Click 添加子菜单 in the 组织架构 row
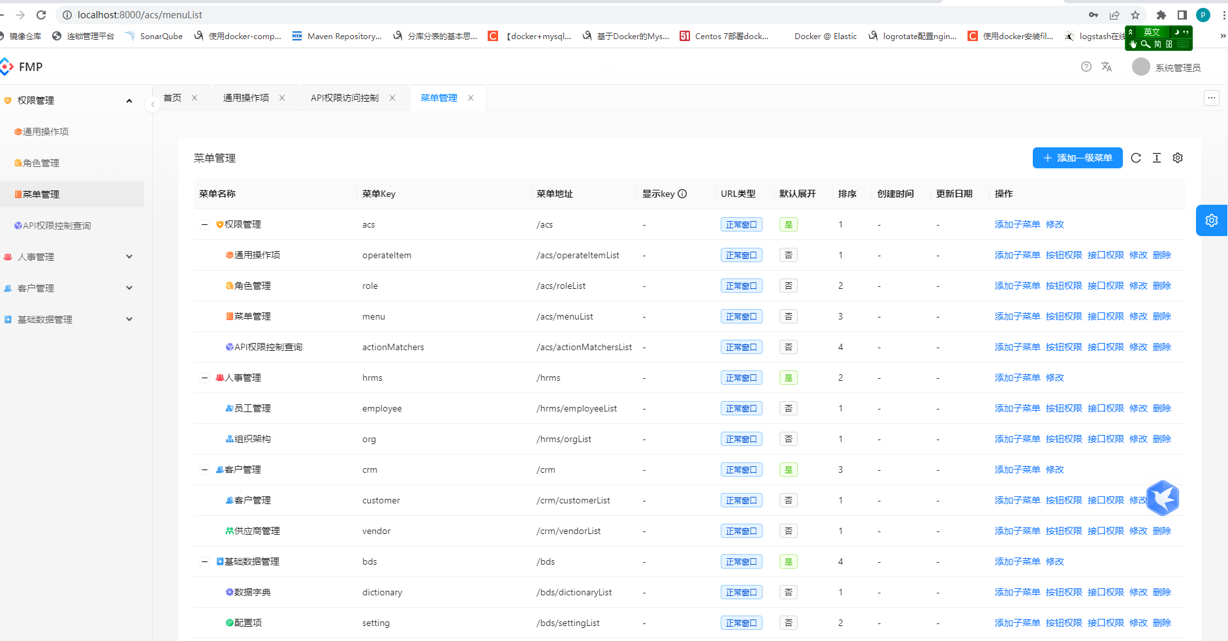This screenshot has width=1228, height=641. click(x=1018, y=439)
